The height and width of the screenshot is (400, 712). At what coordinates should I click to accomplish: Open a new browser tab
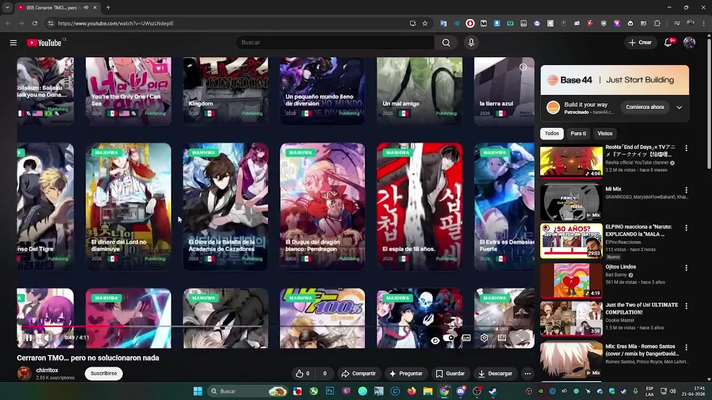tap(108, 8)
